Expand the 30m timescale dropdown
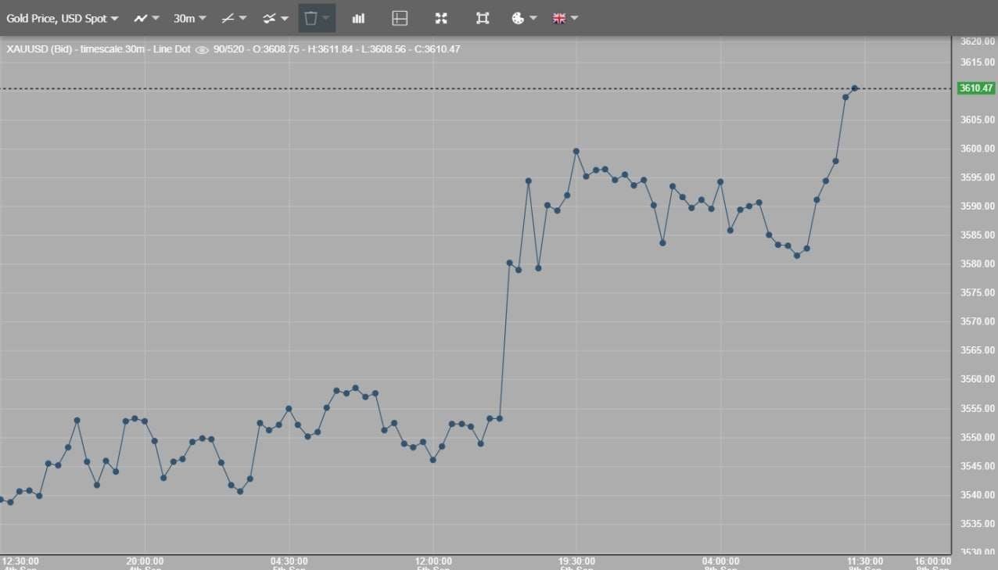The width and height of the screenshot is (998, 570). [x=190, y=18]
